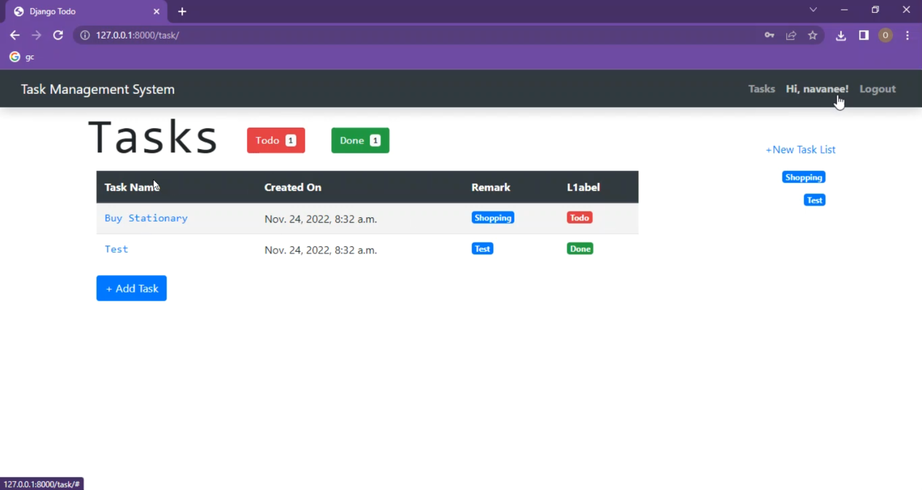922x490 pixels.
Task: Go to Tasks in the navbar
Action: (x=762, y=89)
